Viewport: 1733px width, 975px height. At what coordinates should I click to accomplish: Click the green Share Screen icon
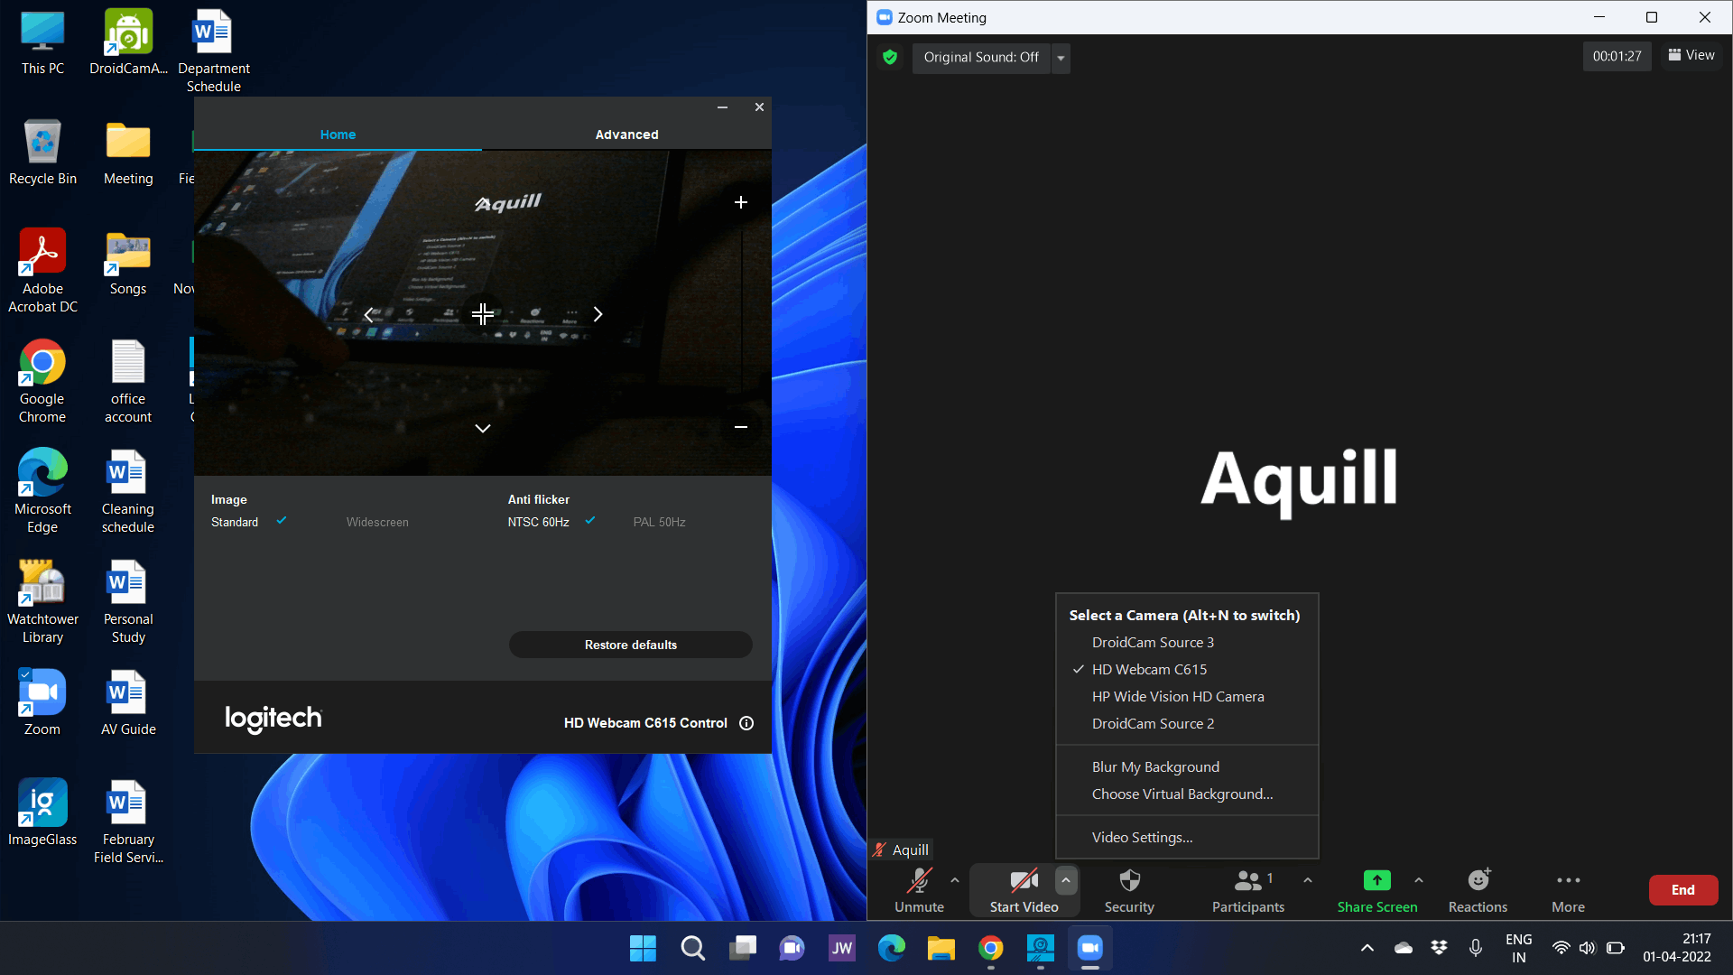point(1376,881)
